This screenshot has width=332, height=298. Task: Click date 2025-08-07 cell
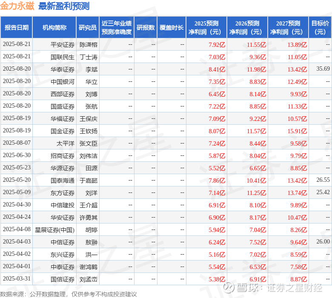coord(17,143)
